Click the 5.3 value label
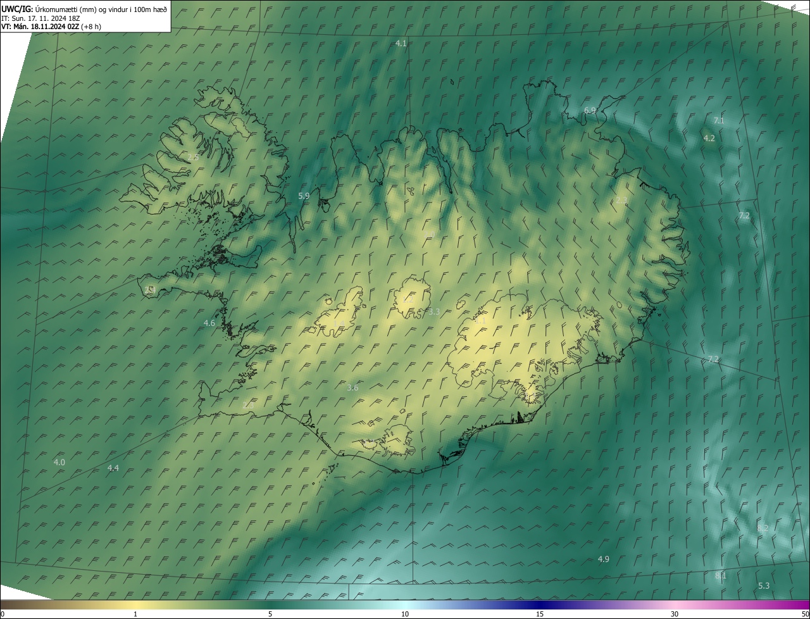The height and width of the screenshot is (619, 810). (764, 586)
